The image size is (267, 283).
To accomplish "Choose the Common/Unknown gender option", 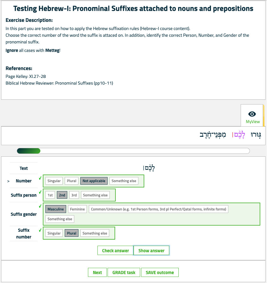I will [x=158, y=209].
